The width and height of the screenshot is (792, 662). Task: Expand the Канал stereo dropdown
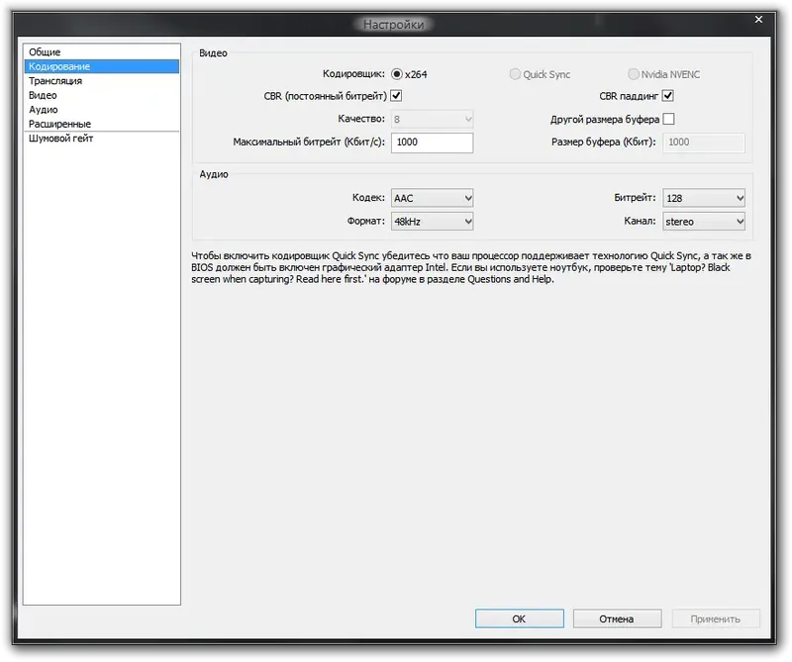coord(704,222)
